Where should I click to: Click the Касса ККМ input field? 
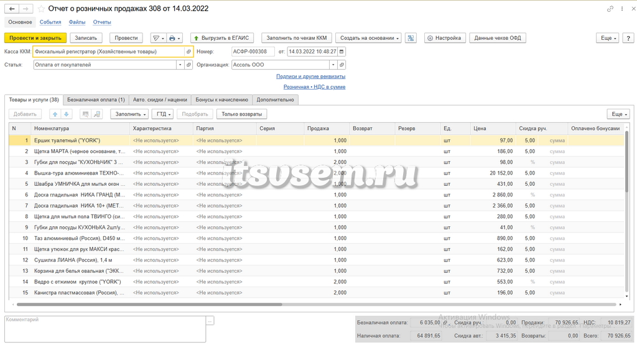tap(109, 52)
